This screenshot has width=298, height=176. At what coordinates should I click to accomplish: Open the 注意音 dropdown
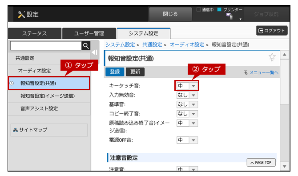(187, 168)
